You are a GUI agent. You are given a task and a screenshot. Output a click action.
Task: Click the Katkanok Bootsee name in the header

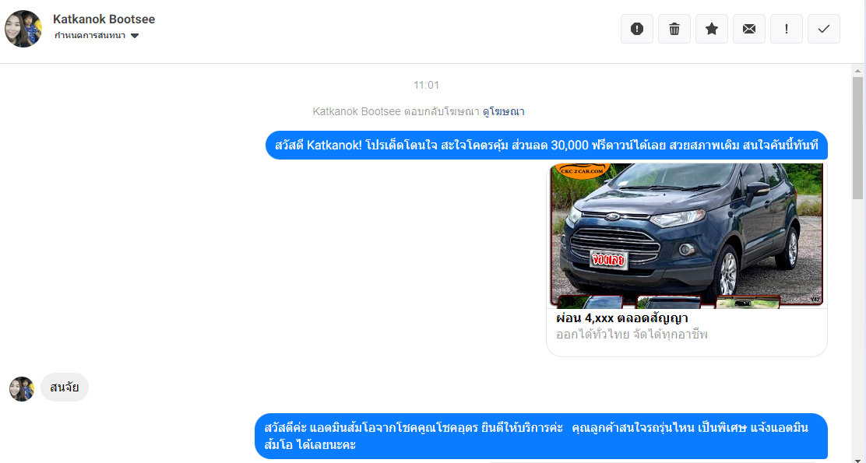pos(104,19)
